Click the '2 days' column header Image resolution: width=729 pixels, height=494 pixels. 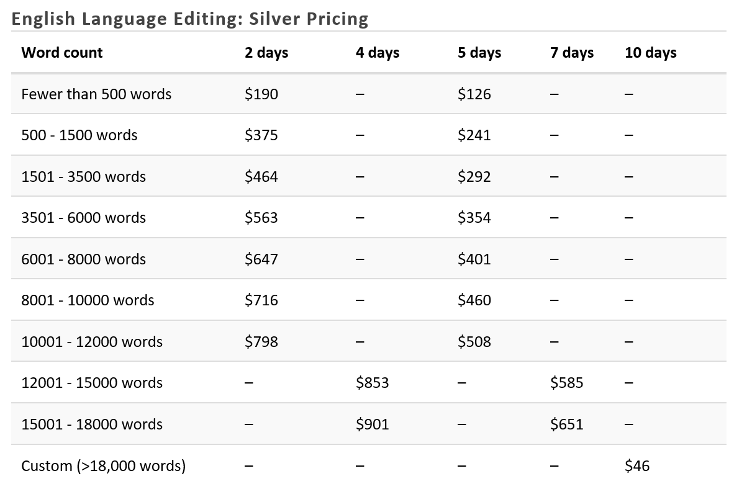pos(266,53)
